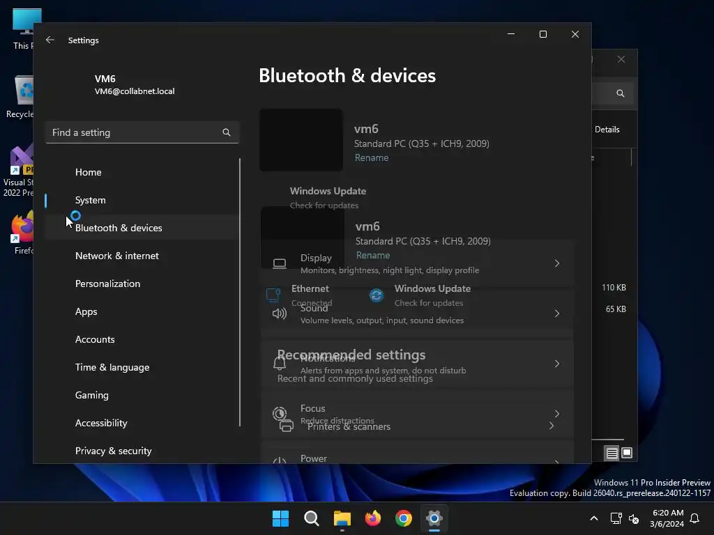Click the Settings gear on the taskbar
714x535 pixels.
[x=434, y=518]
